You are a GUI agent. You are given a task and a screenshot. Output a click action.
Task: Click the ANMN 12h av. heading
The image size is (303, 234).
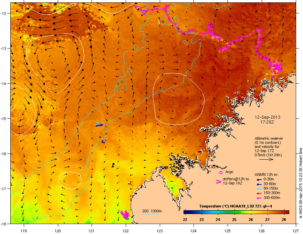pyautogui.click(x=267, y=174)
